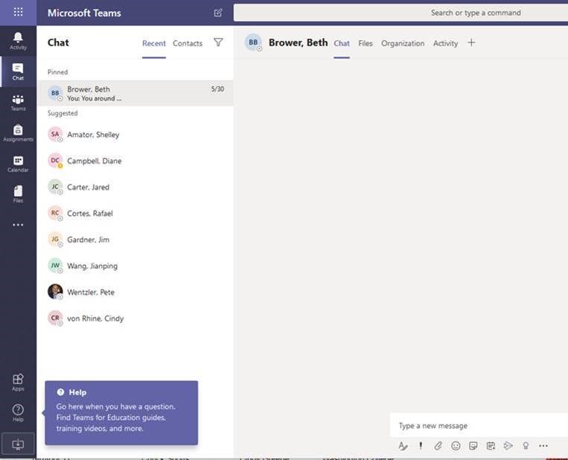
Task: Click the Type a new message field
Action: coord(479,426)
